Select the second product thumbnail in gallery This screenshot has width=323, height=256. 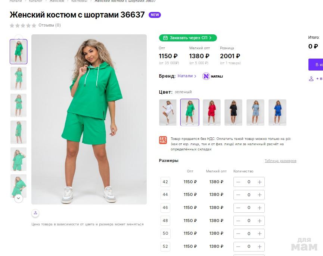tap(18, 78)
